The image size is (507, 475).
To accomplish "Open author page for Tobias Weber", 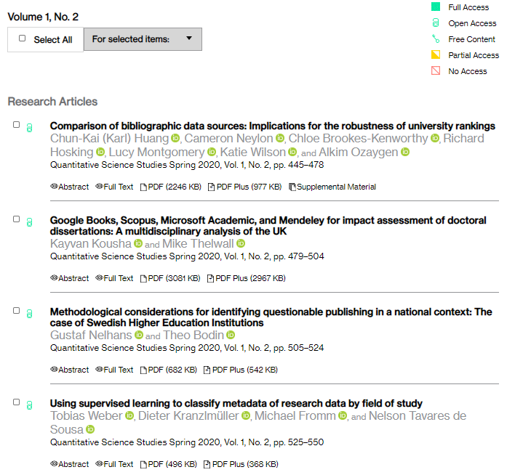I will [x=87, y=415].
